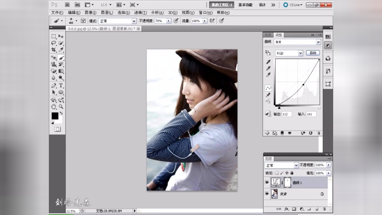
Task: Select the Lasso tool
Action: pyautogui.click(x=53, y=43)
